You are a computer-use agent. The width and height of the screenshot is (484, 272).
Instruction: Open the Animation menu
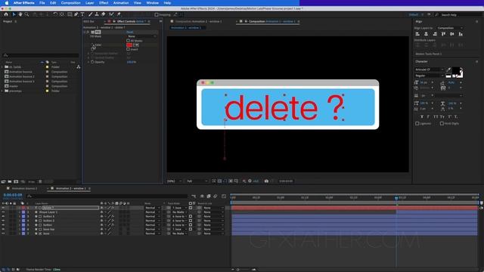click(x=121, y=3)
